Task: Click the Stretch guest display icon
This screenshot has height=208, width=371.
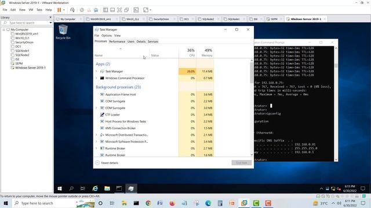Action: [x=146, y=10]
